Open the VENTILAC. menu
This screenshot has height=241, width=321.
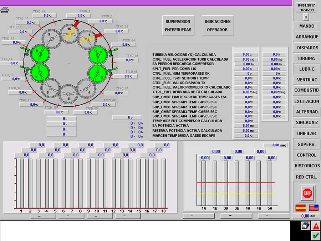click(306, 80)
